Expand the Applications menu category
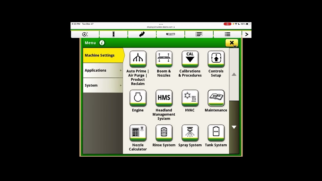 pyautogui.click(x=103, y=70)
